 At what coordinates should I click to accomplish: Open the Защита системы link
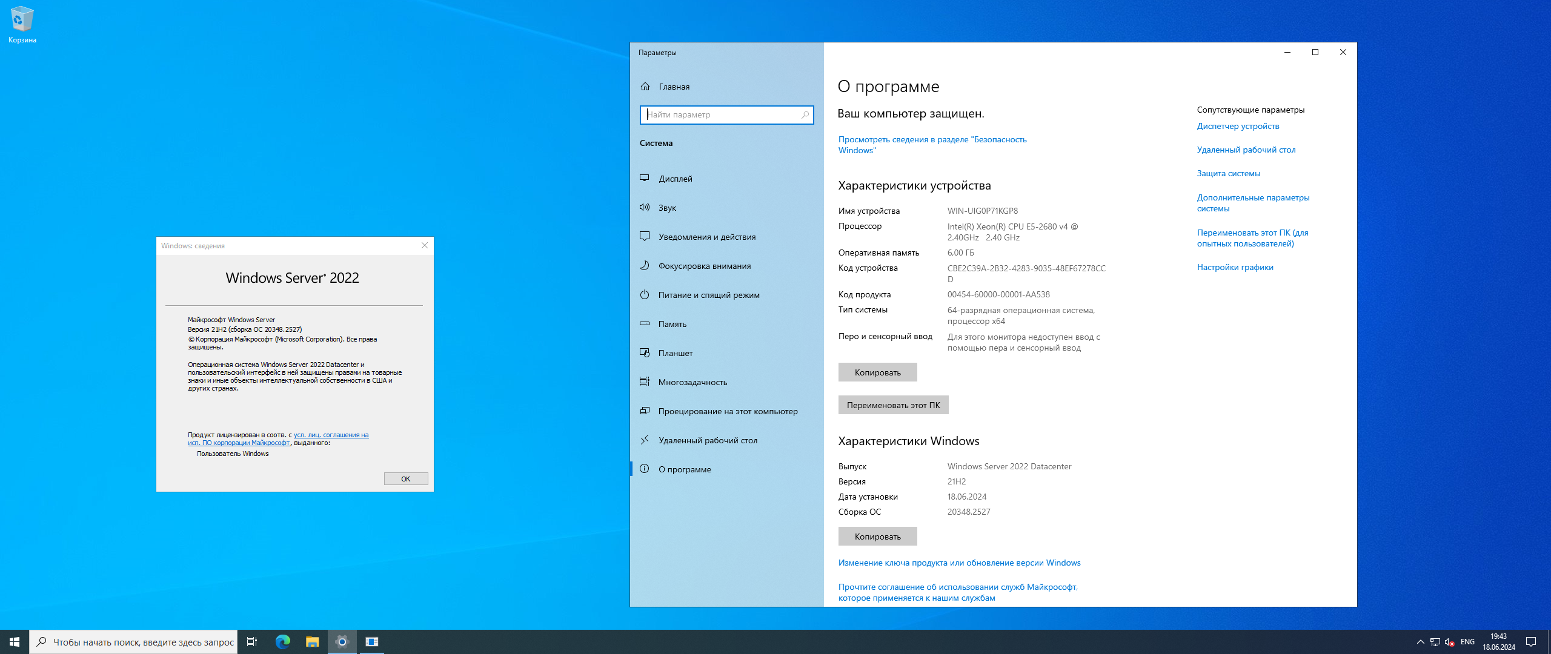click(1228, 173)
